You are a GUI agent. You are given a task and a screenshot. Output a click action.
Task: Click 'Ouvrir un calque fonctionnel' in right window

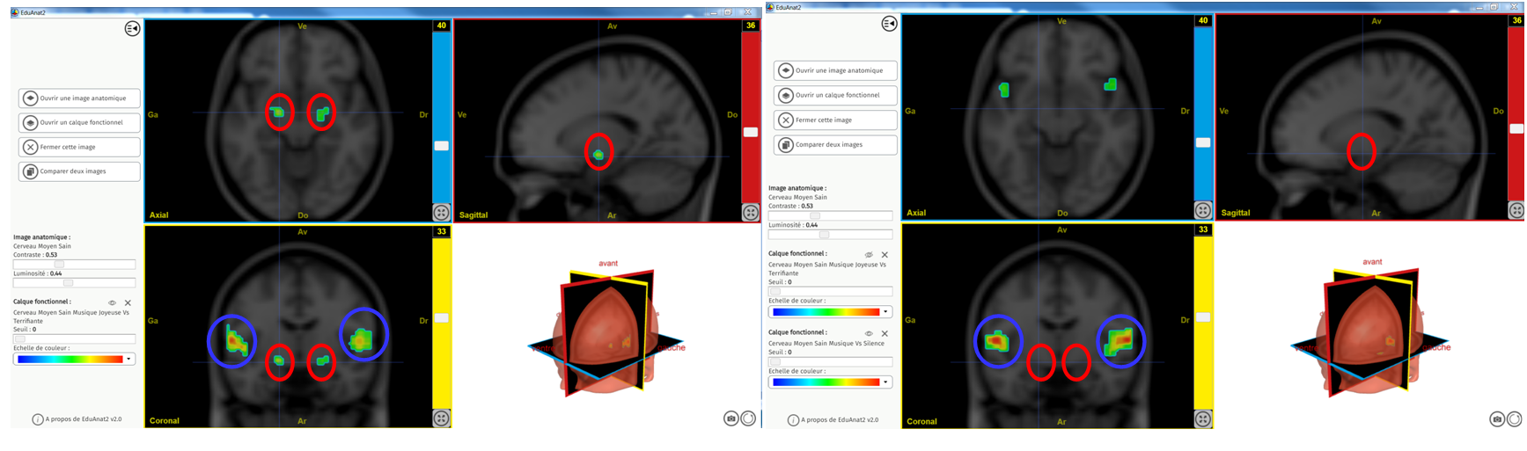pos(835,95)
